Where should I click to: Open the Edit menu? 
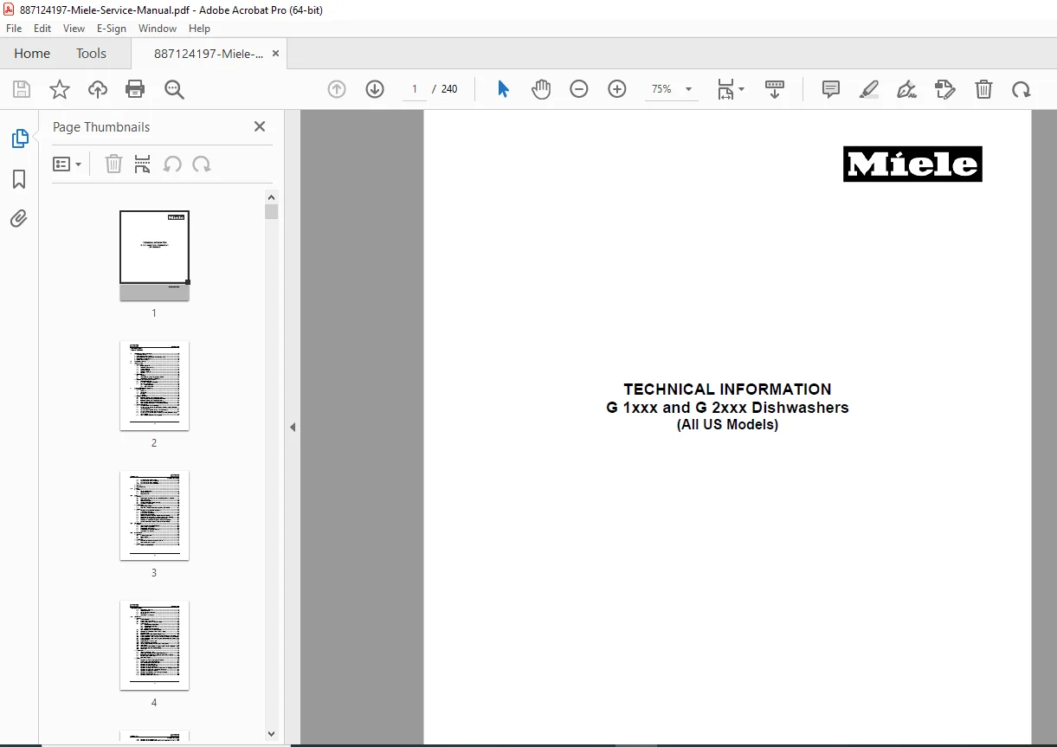(x=42, y=29)
